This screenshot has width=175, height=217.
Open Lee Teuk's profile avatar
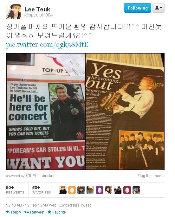(x=14, y=12)
